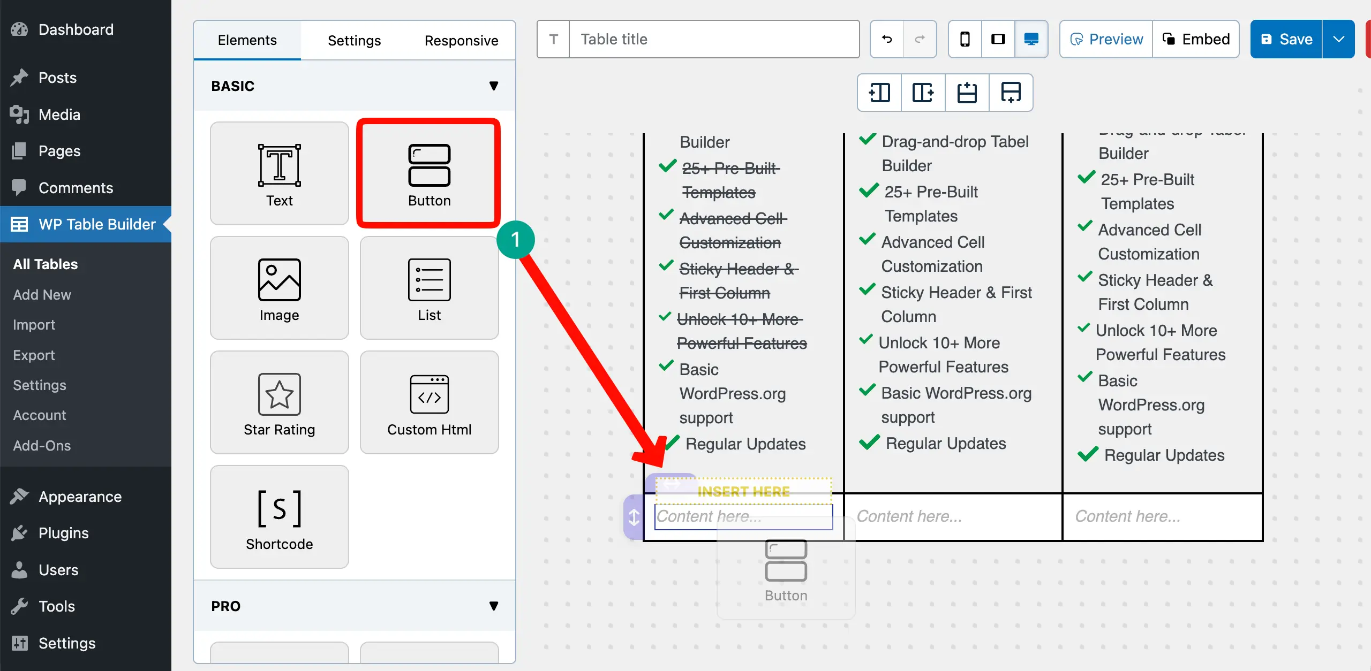Switch to the Settings tab
Image resolution: width=1371 pixels, height=671 pixels.
pyautogui.click(x=354, y=41)
